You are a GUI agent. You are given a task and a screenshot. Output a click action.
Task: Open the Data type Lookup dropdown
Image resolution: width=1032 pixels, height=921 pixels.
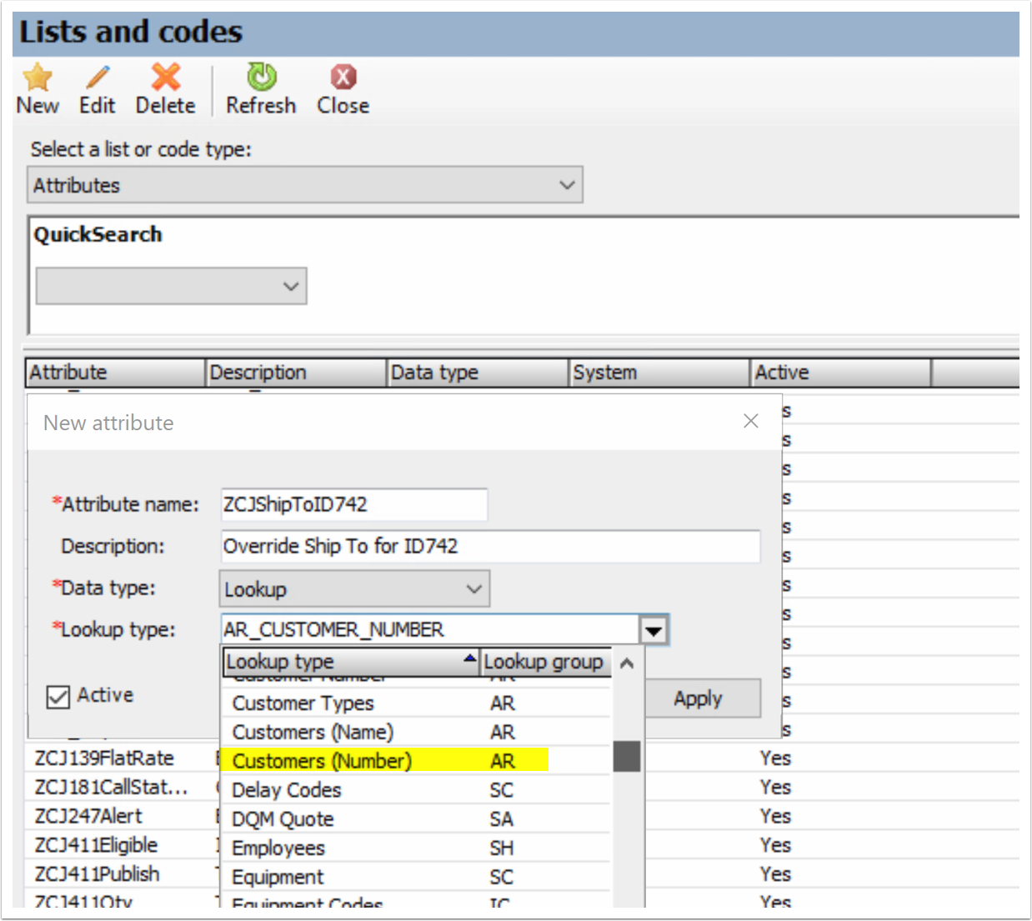tap(474, 589)
